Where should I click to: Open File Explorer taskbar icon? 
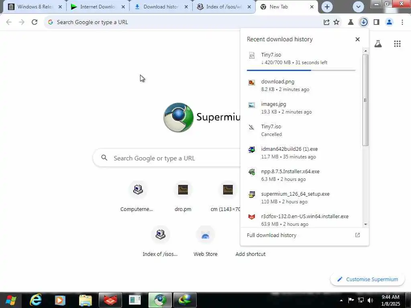pos(85,300)
